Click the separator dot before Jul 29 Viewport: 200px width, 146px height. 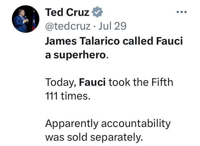pos(94,26)
